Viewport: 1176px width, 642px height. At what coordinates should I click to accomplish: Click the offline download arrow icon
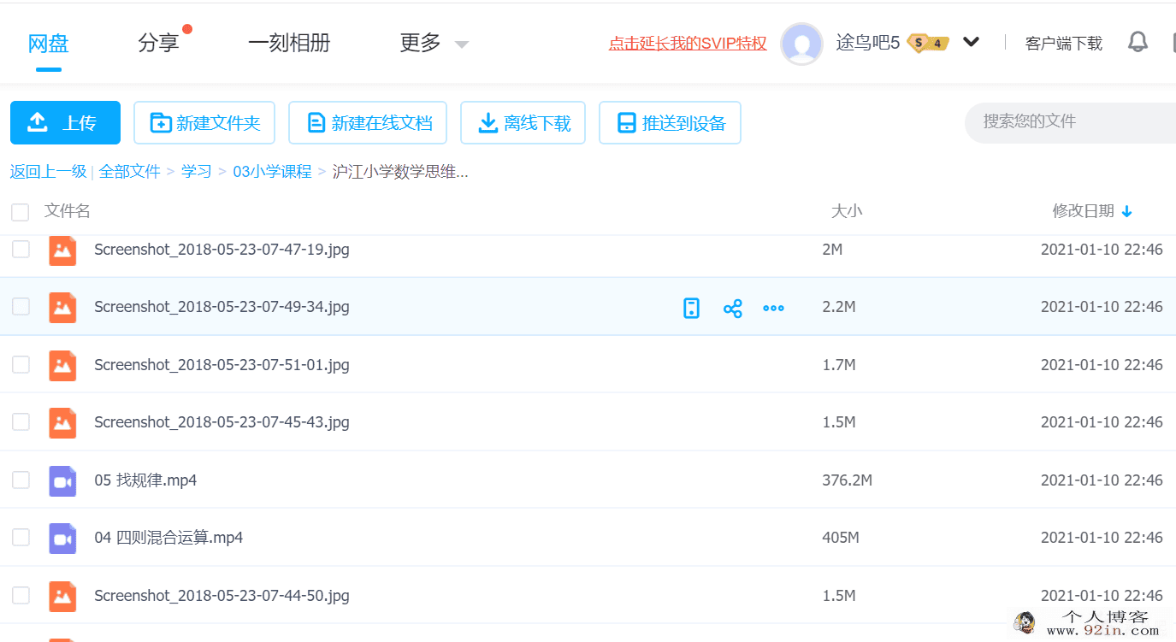tap(488, 123)
